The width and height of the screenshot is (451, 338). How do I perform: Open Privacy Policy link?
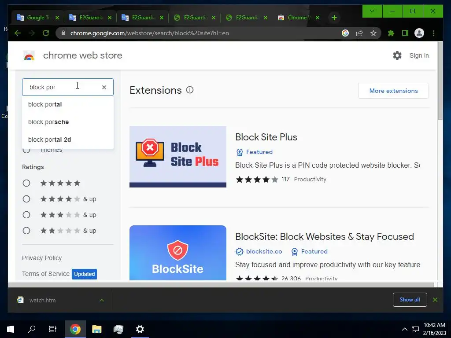pyautogui.click(x=42, y=258)
